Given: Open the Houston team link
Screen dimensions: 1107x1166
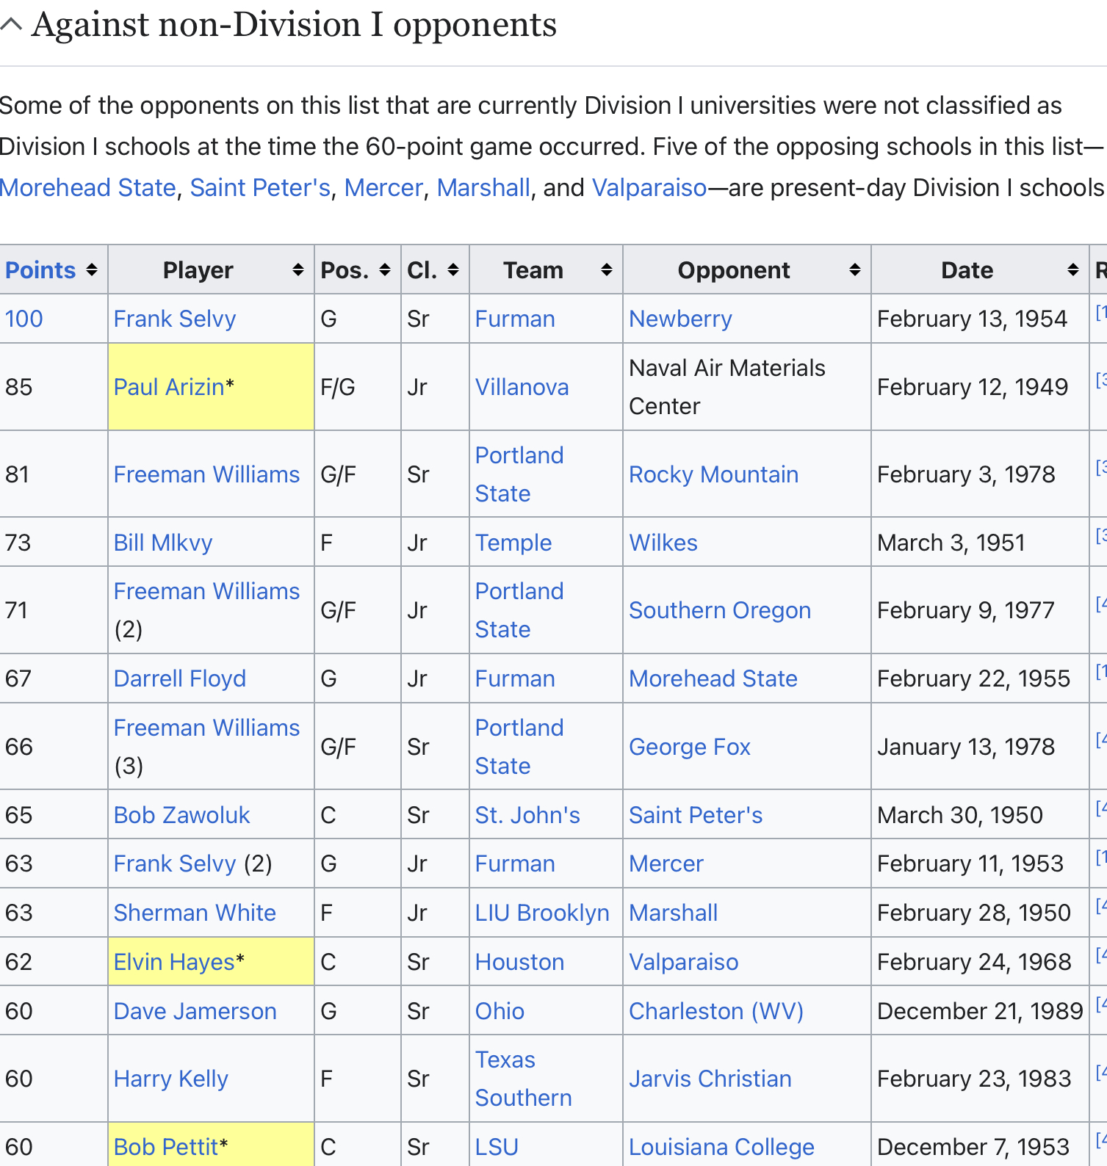Looking at the screenshot, I should 520,962.
